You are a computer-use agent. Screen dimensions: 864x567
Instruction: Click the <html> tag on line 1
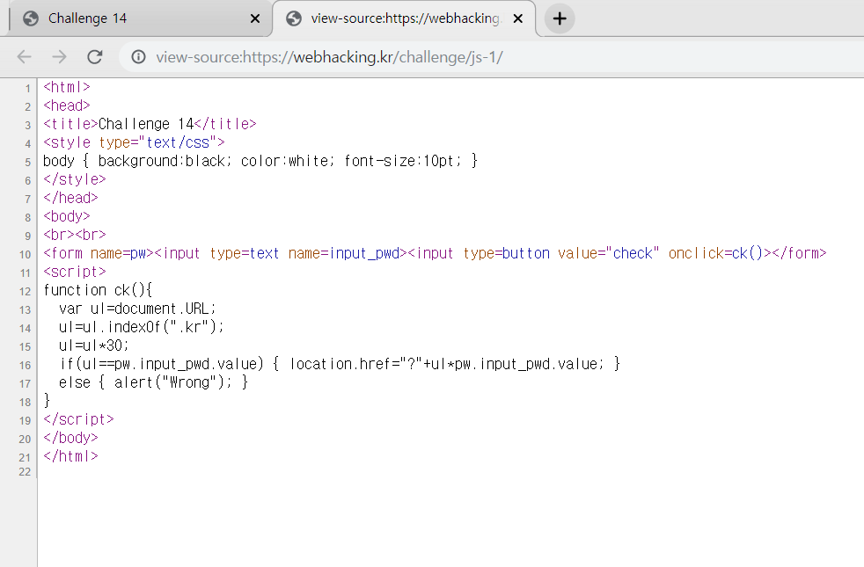(67, 87)
